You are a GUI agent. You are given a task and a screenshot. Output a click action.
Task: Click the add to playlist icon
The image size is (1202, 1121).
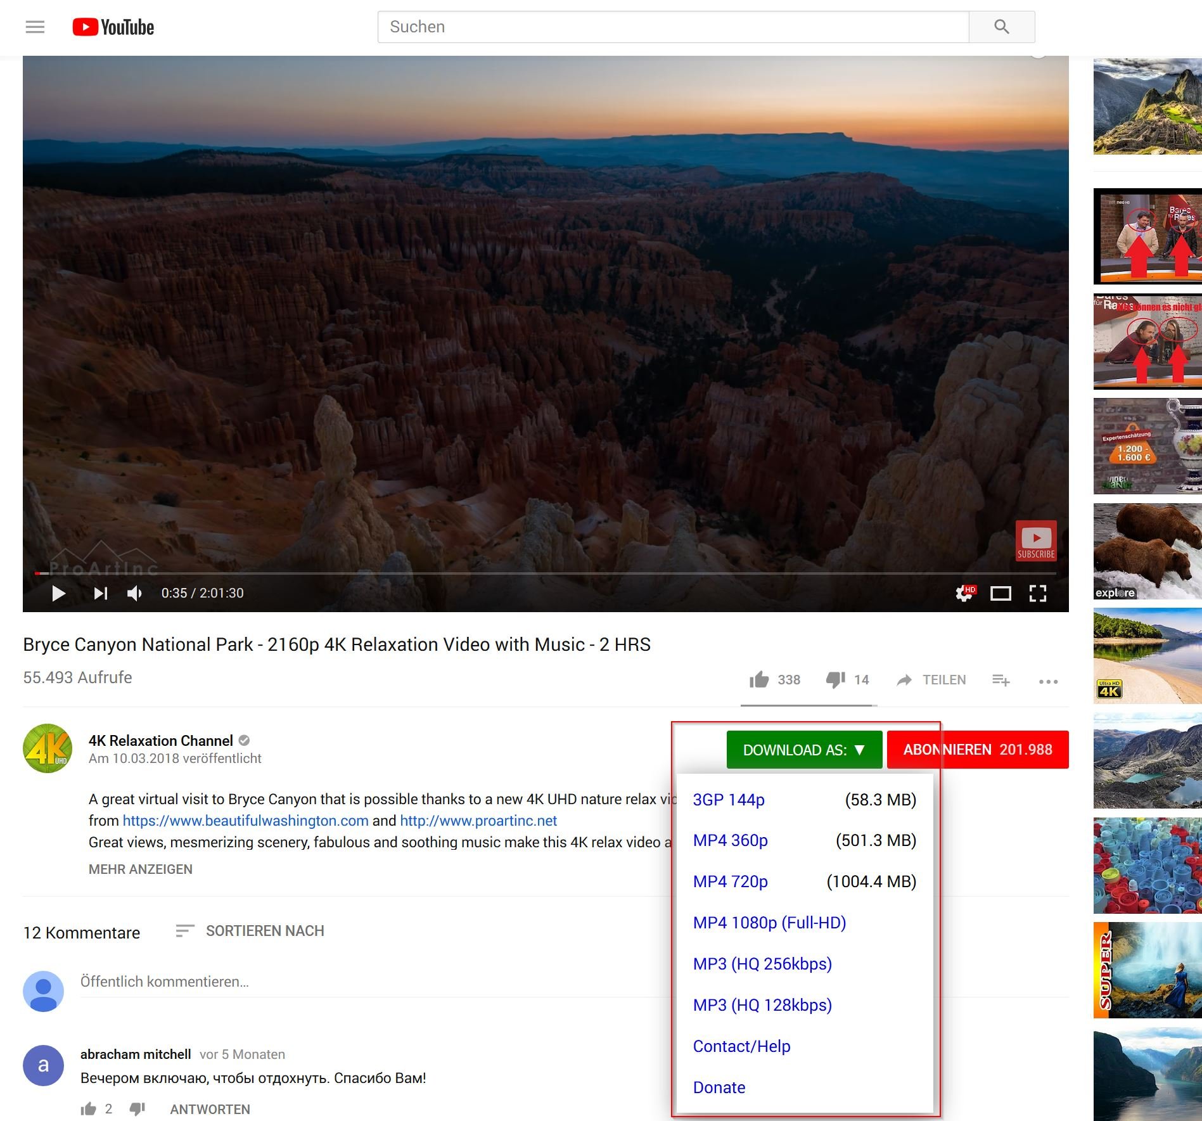tap(1001, 680)
